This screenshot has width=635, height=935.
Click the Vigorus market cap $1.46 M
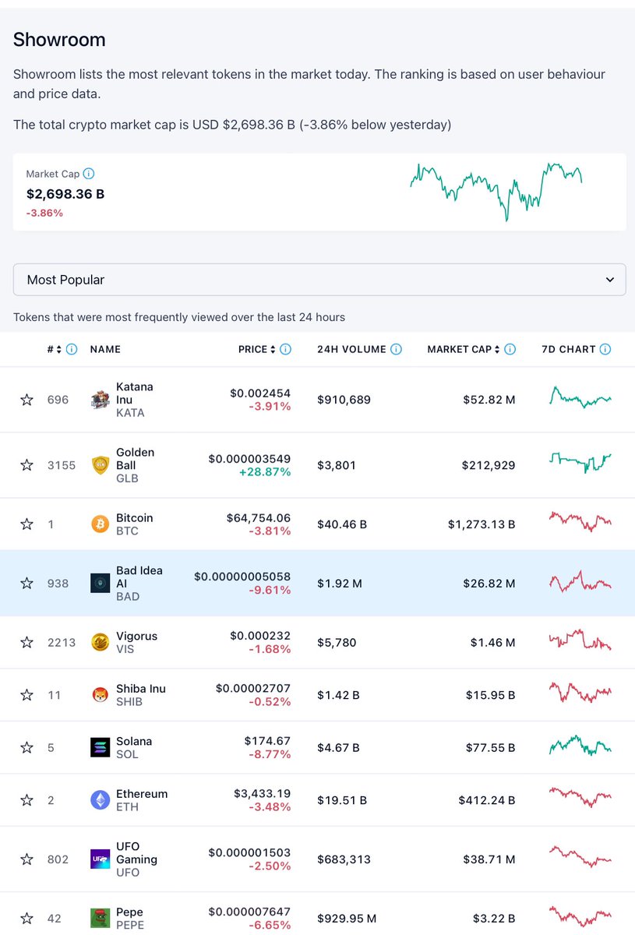(492, 642)
